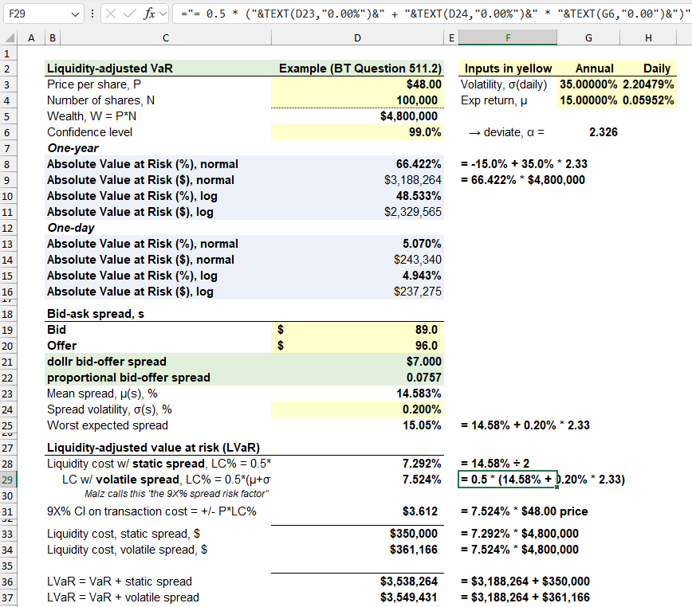Image resolution: width=692 pixels, height=607 pixels.
Task: Select the column F header
Action: (508, 37)
